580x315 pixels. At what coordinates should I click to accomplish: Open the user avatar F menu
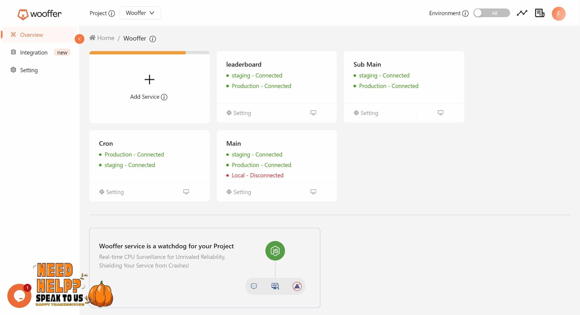558,14
